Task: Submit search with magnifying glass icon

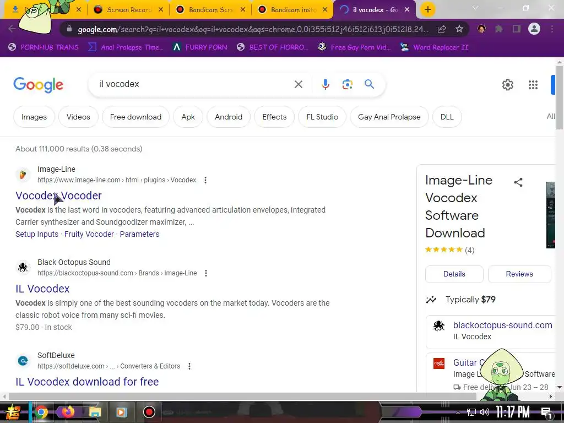Action: click(369, 84)
